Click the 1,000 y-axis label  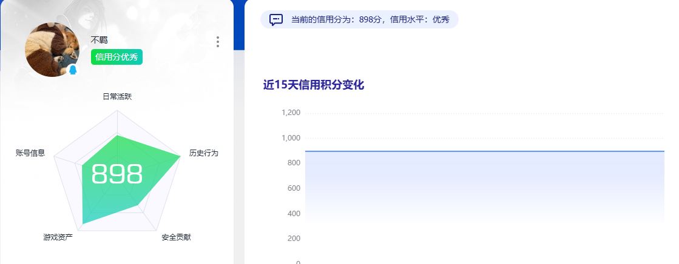click(291, 138)
